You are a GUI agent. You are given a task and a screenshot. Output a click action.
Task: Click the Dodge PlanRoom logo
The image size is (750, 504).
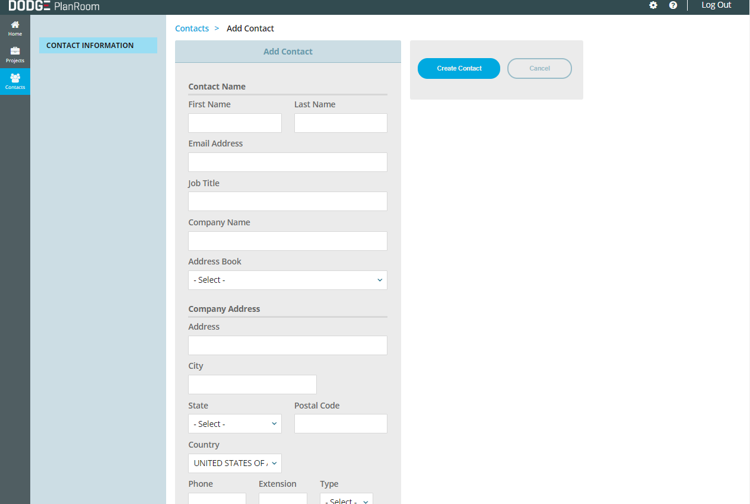pos(54,6)
